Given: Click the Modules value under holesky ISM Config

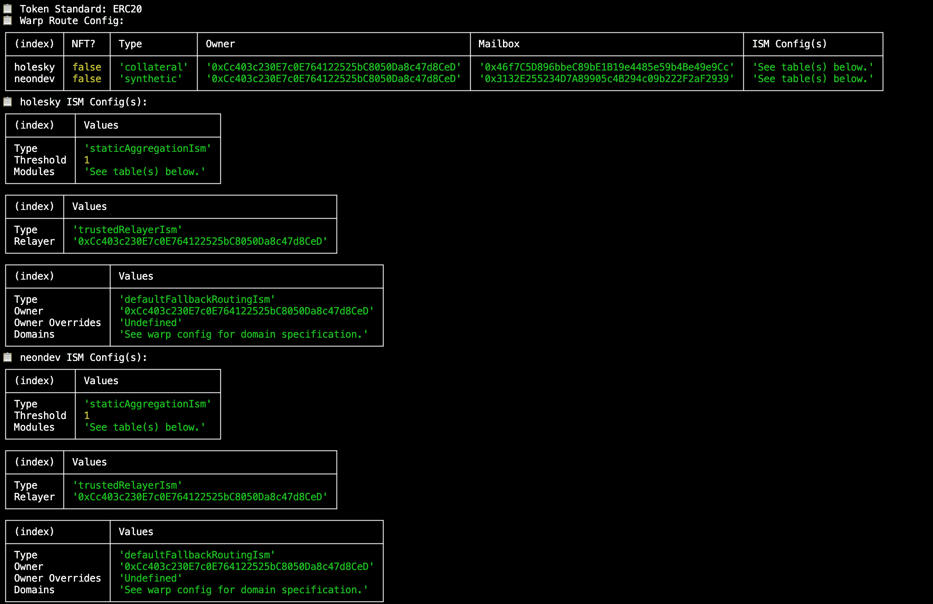Looking at the screenshot, I should (145, 172).
